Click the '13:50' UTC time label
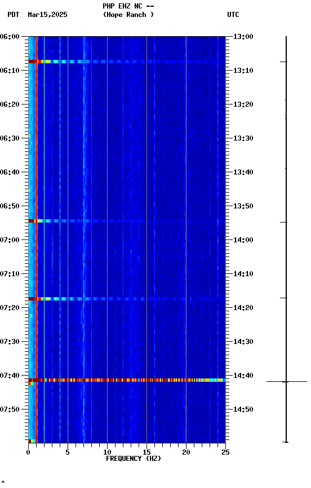 243,206
